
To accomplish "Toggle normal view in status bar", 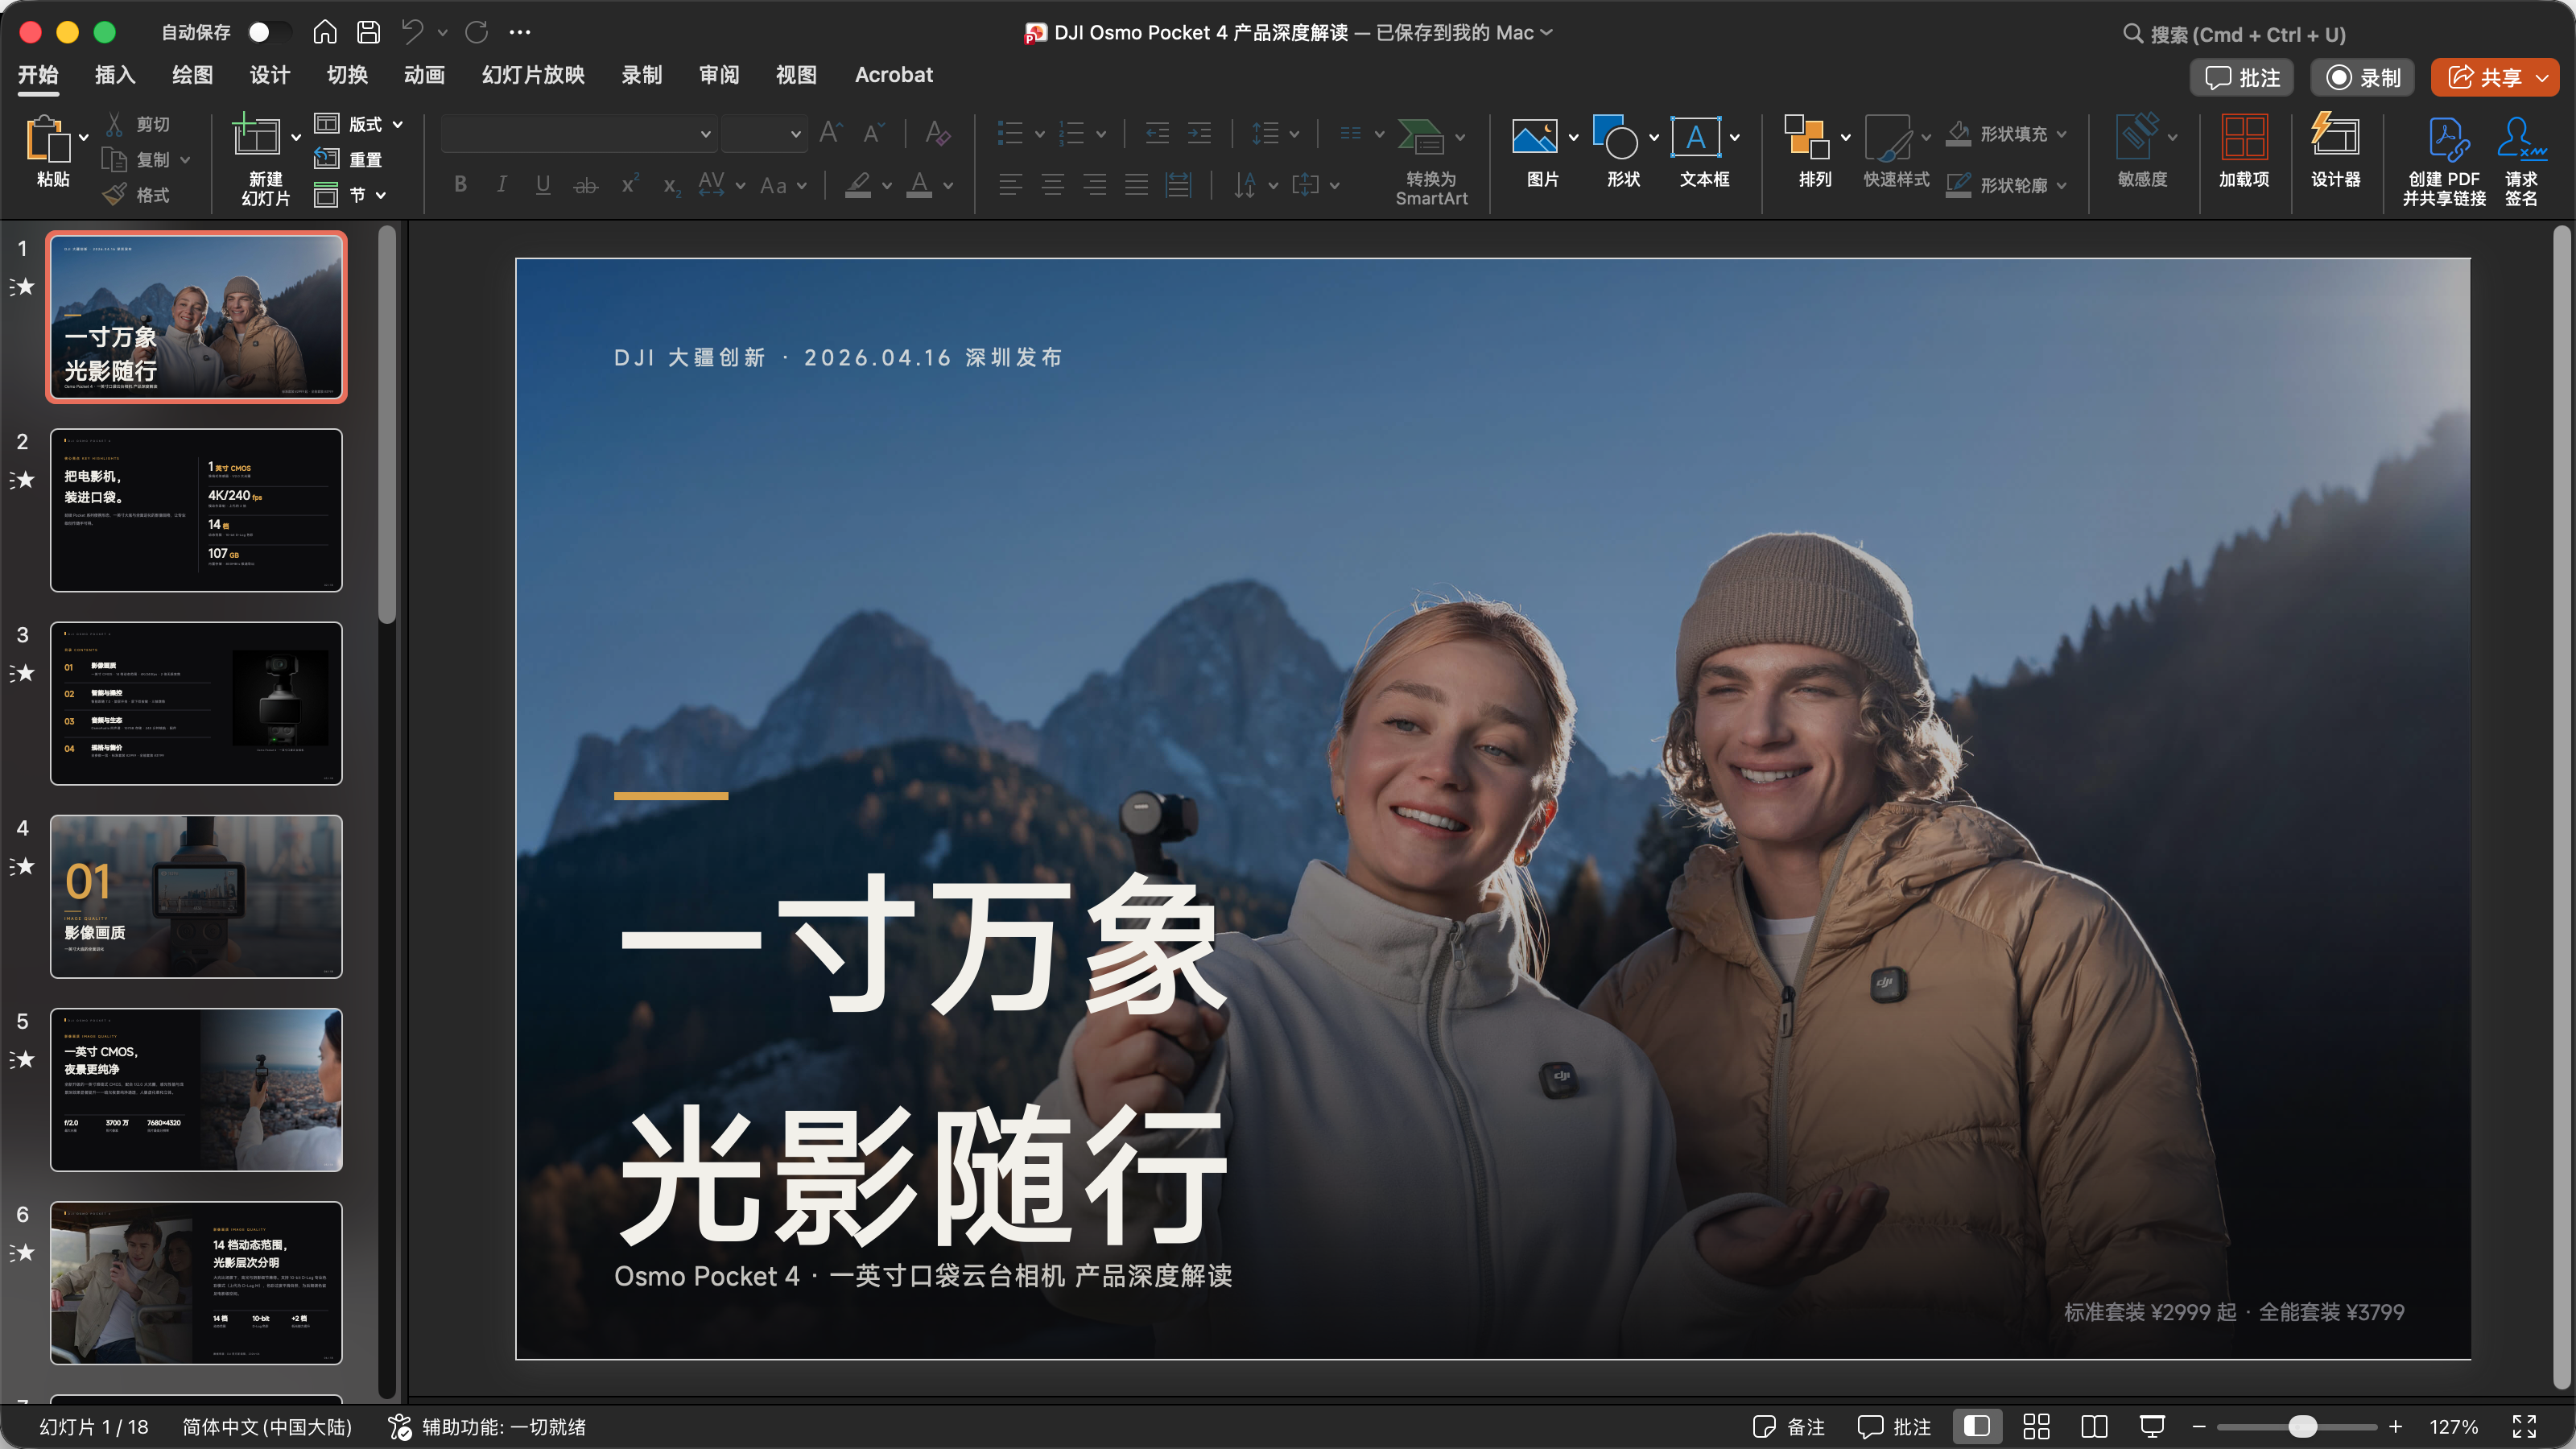I will [1976, 1427].
